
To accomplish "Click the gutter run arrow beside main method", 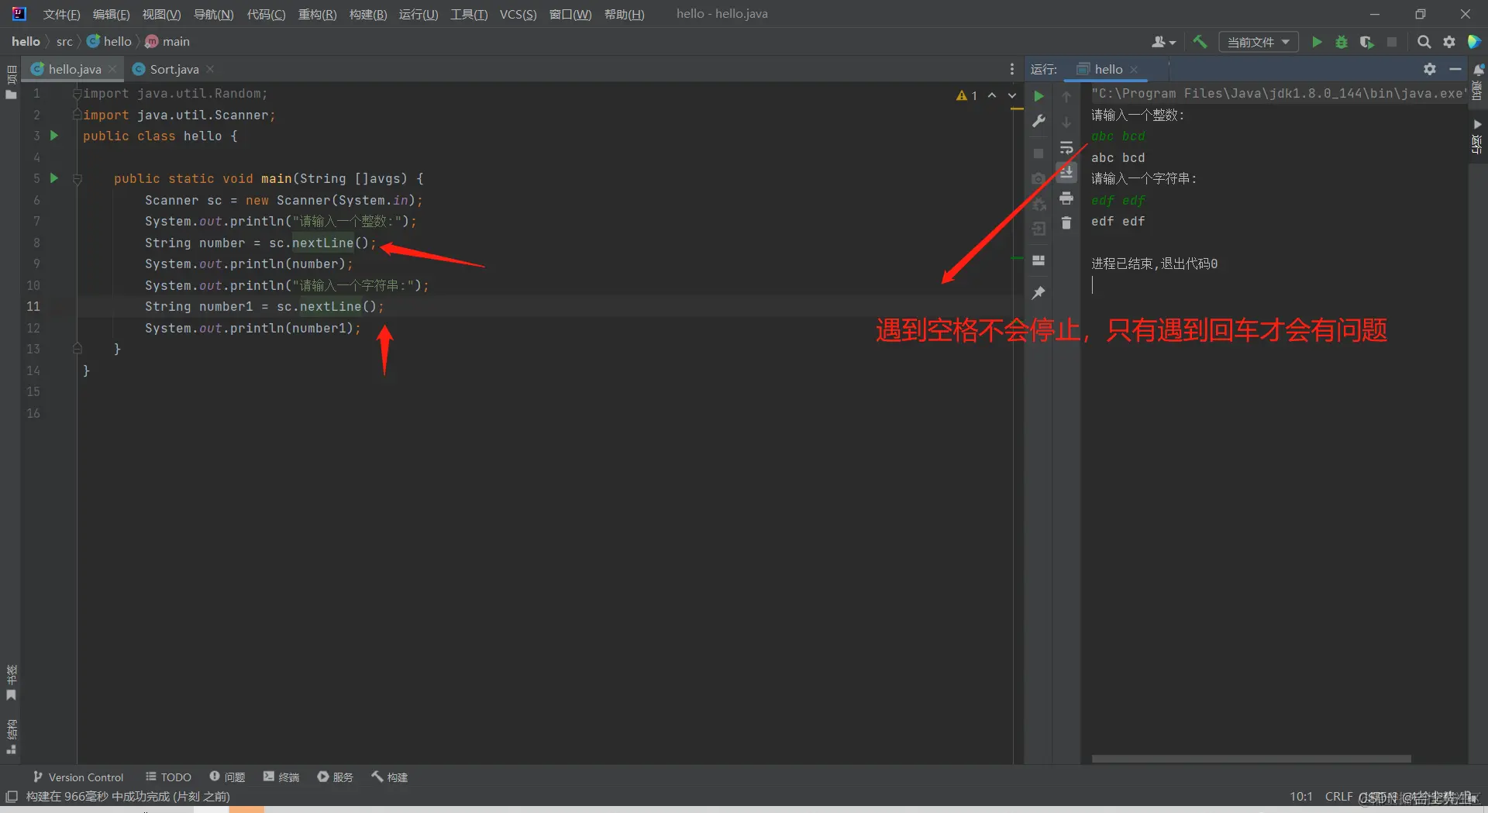I will (x=54, y=178).
